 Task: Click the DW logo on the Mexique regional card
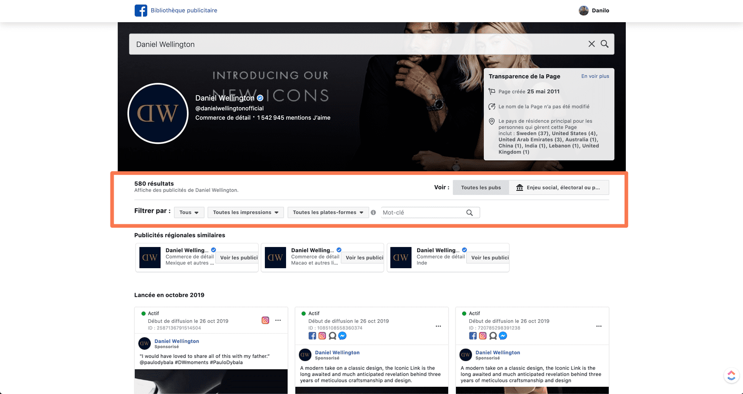(x=150, y=257)
